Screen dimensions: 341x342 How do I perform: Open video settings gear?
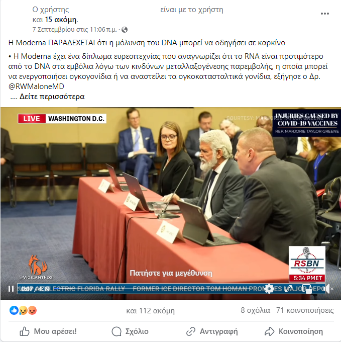point(269,289)
